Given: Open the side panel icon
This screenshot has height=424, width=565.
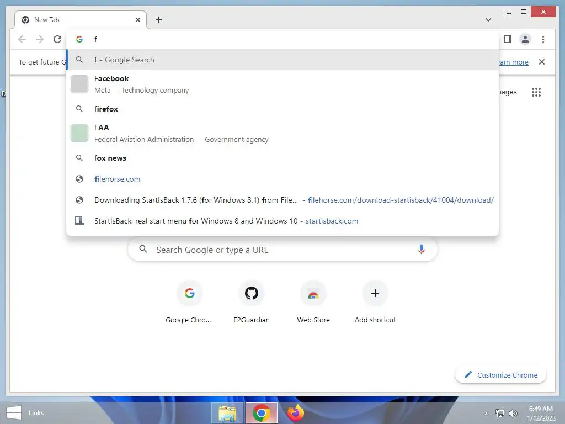Looking at the screenshot, I should pyautogui.click(x=508, y=39).
